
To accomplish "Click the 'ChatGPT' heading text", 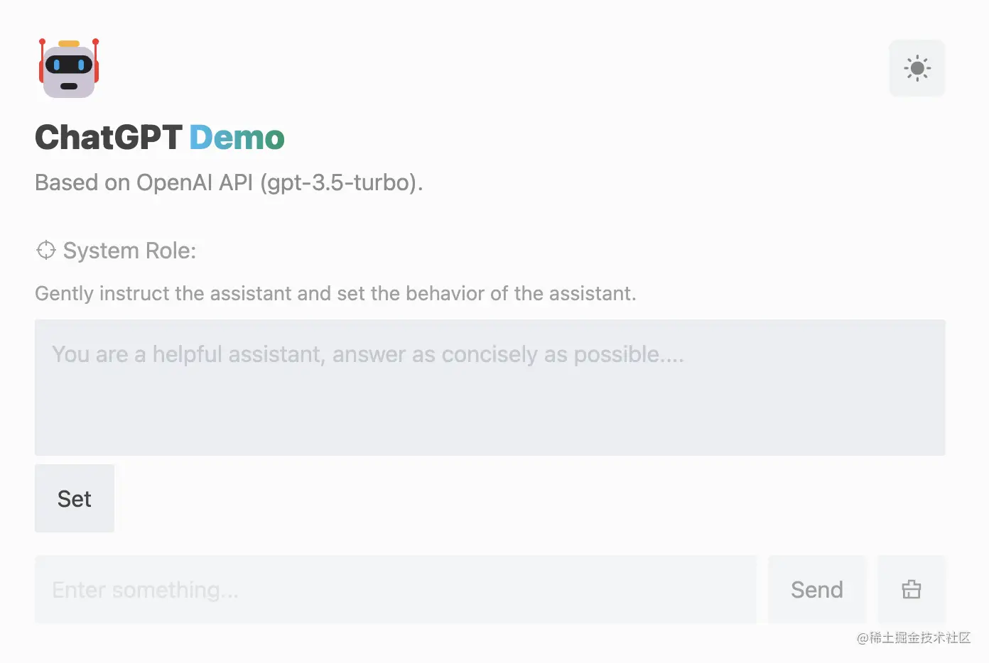I will coord(109,137).
